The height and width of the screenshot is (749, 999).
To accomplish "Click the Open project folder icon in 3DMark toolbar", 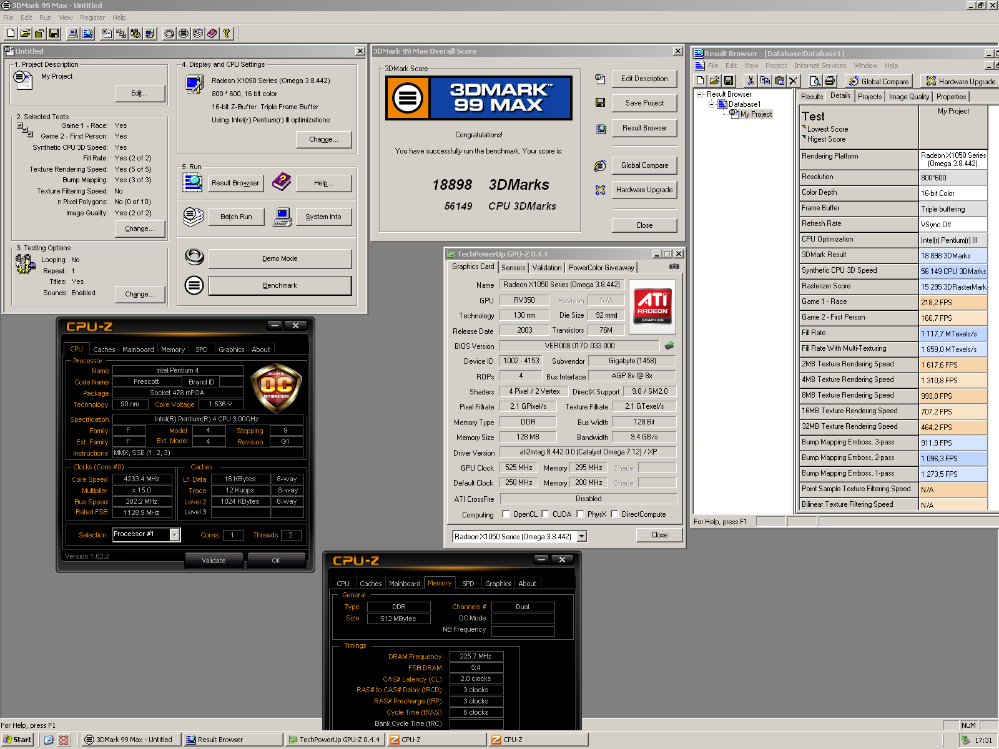I will [26, 33].
